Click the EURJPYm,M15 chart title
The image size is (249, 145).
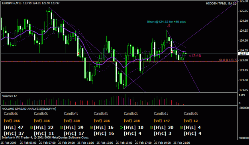[x=12, y=3]
